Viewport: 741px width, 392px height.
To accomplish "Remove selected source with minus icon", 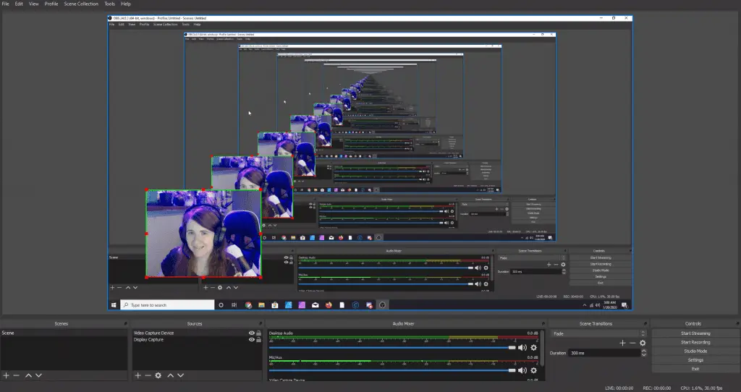I will pos(148,375).
